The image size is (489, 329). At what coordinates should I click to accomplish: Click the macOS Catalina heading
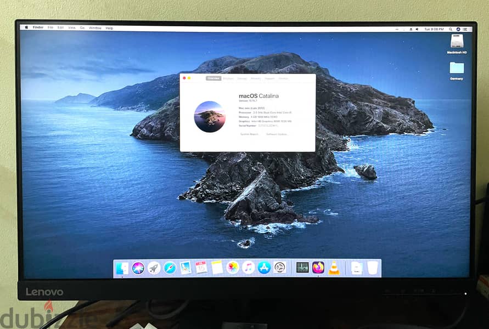tap(258, 96)
